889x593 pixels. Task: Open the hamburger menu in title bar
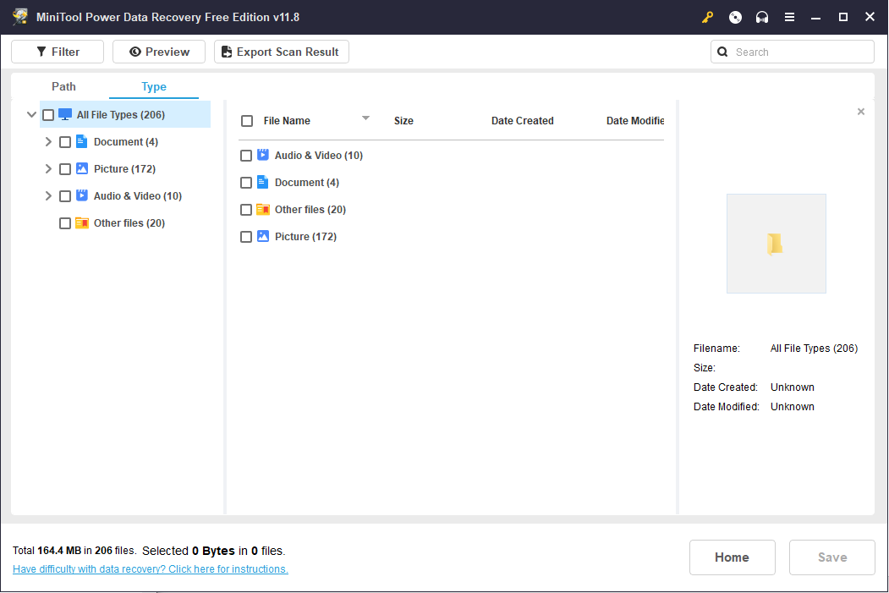tap(789, 17)
